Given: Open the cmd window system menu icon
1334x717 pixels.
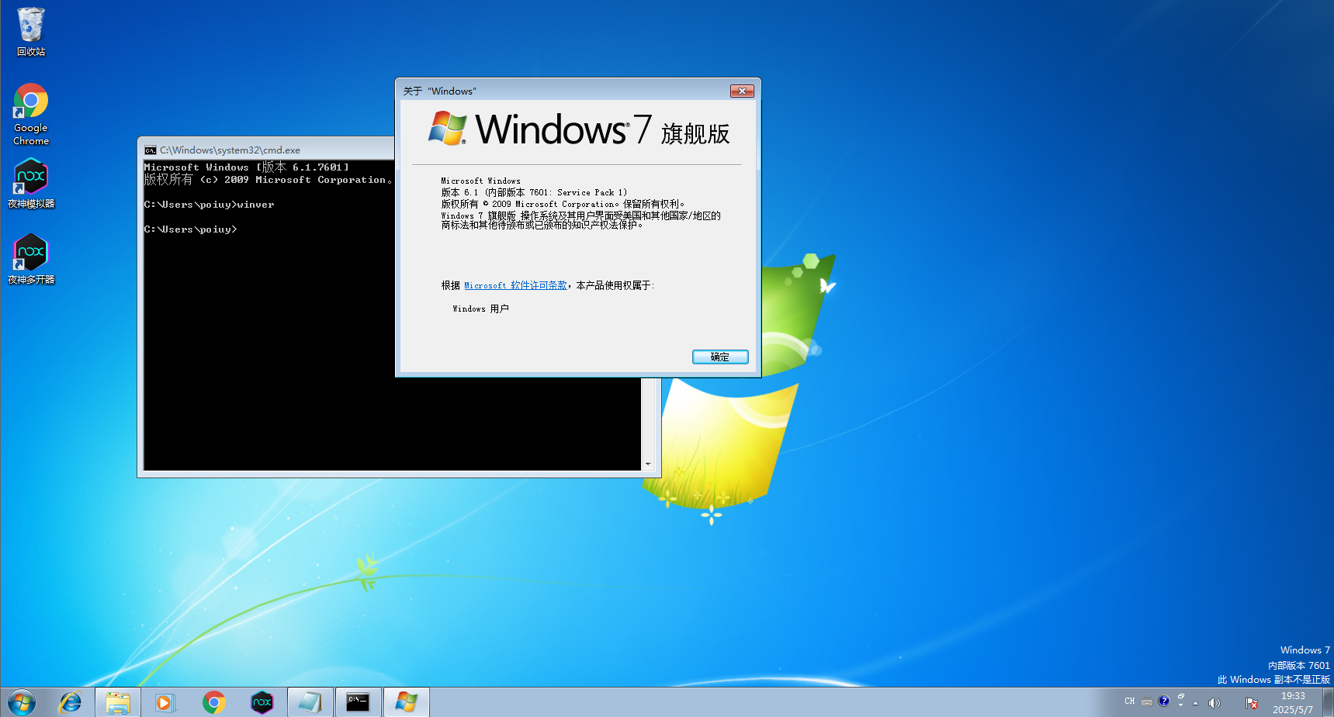Looking at the screenshot, I should click(x=151, y=150).
